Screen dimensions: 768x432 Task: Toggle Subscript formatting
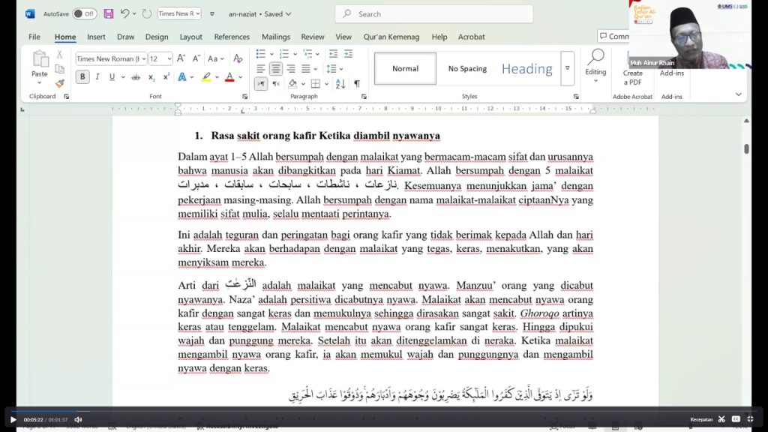click(x=151, y=77)
